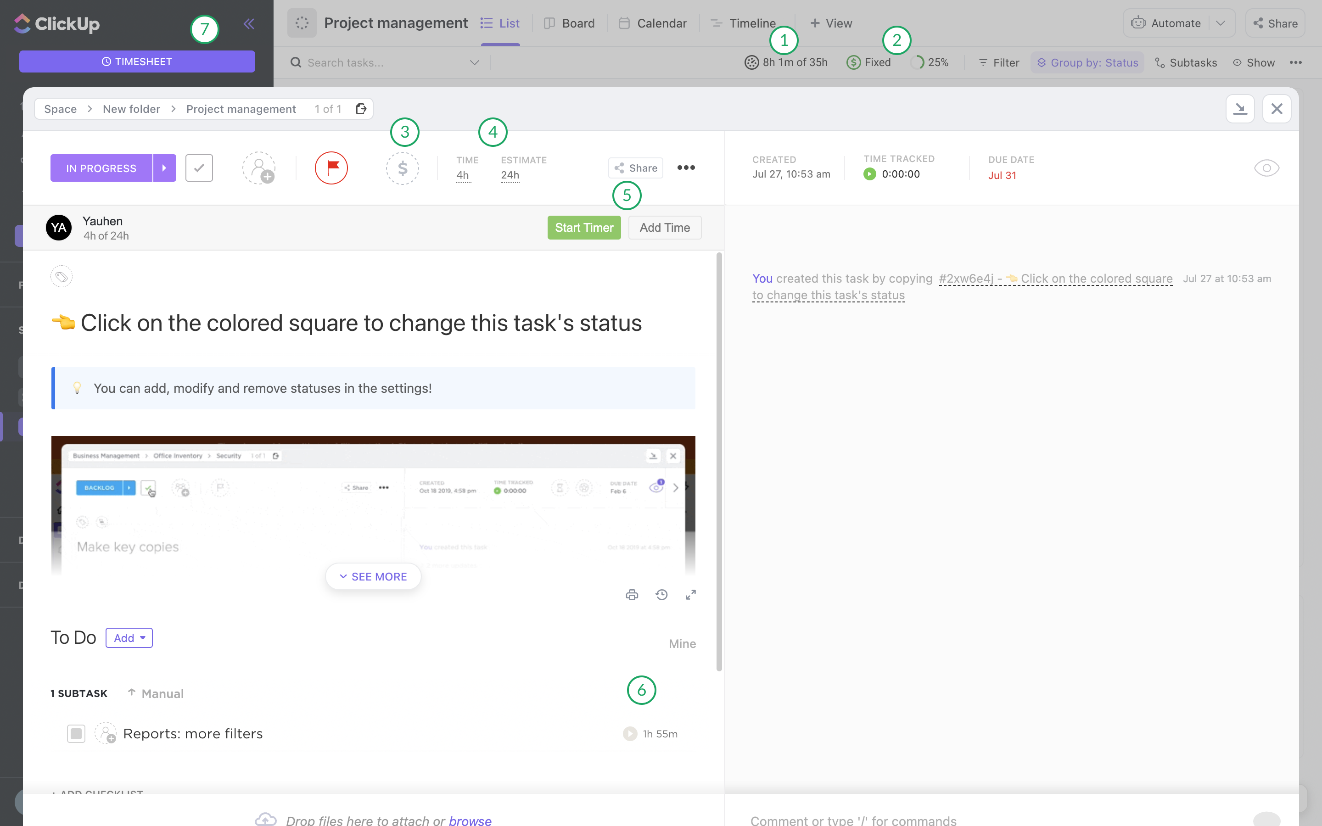1322x826 pixels.
Task: Open the assignee add-person icon
Action: (x=259, y=167)
